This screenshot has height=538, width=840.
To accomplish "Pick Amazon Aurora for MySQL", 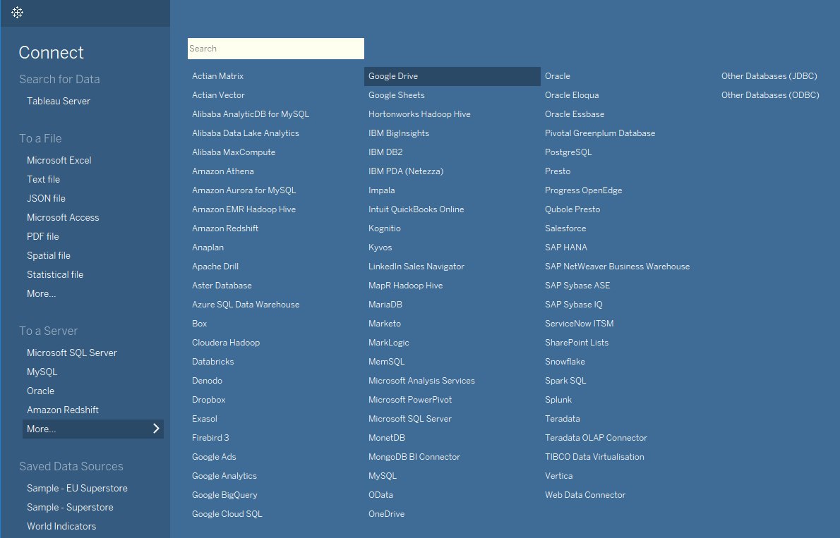I will pos(244,190).
